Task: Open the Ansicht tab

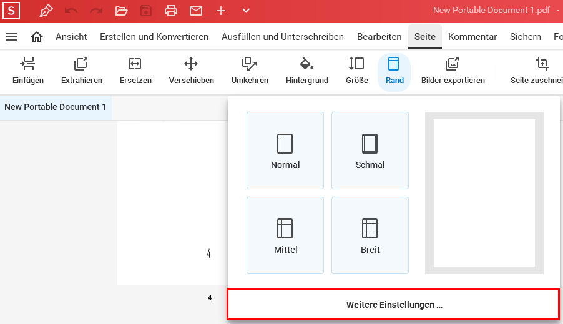Action: click(x=71, y=37)
